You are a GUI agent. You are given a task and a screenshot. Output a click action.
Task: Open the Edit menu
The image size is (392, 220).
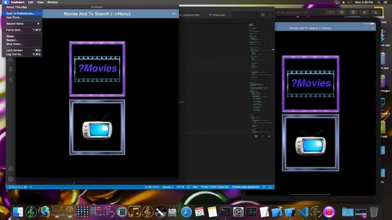(31, 2)
